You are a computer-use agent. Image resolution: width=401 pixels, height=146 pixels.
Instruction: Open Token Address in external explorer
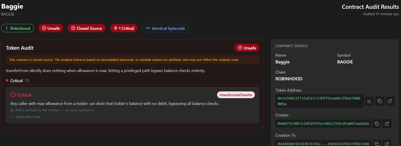[x=390, y=101]
